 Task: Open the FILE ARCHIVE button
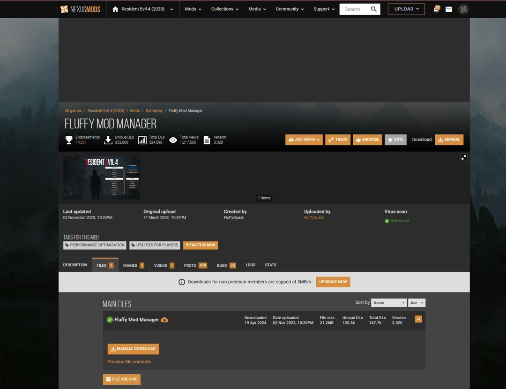pyautogui.click(x=122, y=379)
